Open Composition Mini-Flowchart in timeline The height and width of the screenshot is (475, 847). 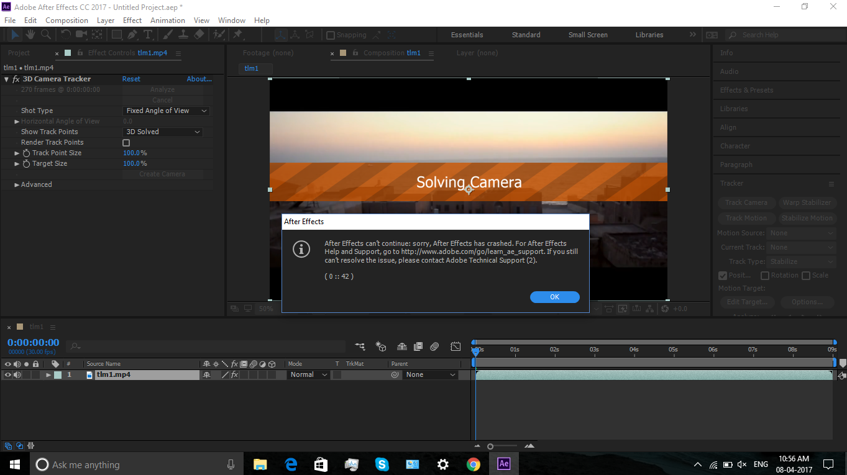[360, 346]
